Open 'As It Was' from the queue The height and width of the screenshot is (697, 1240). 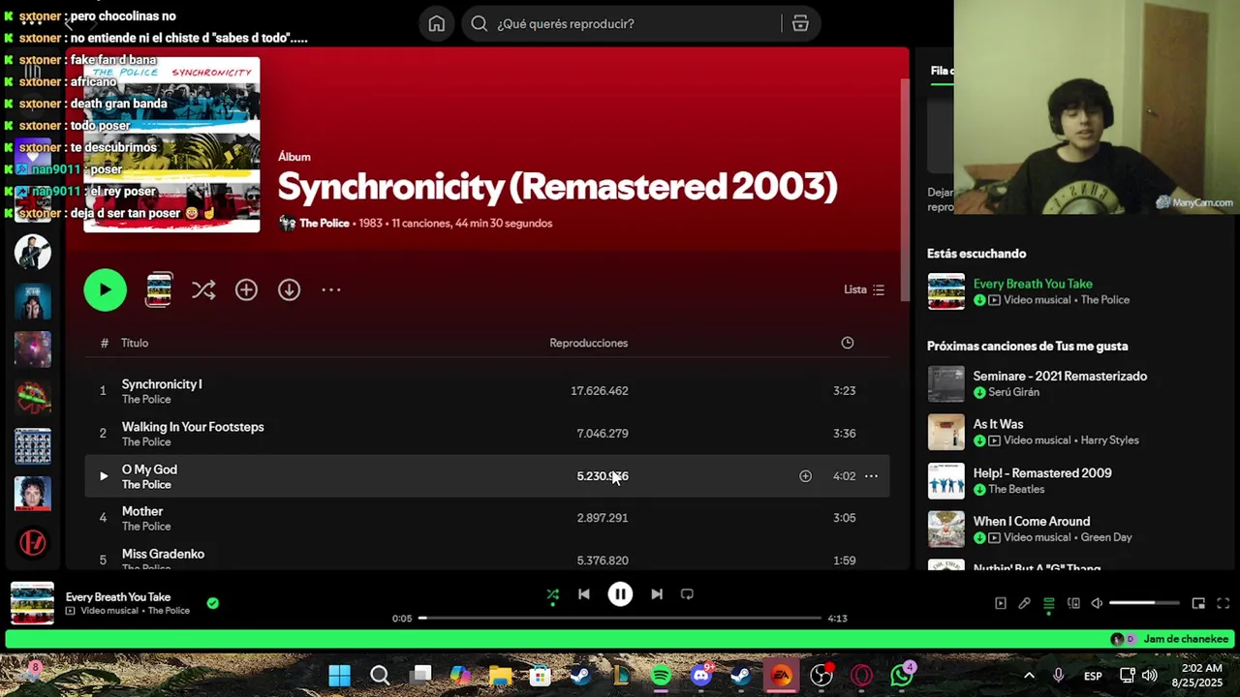(x=998, y=424)
